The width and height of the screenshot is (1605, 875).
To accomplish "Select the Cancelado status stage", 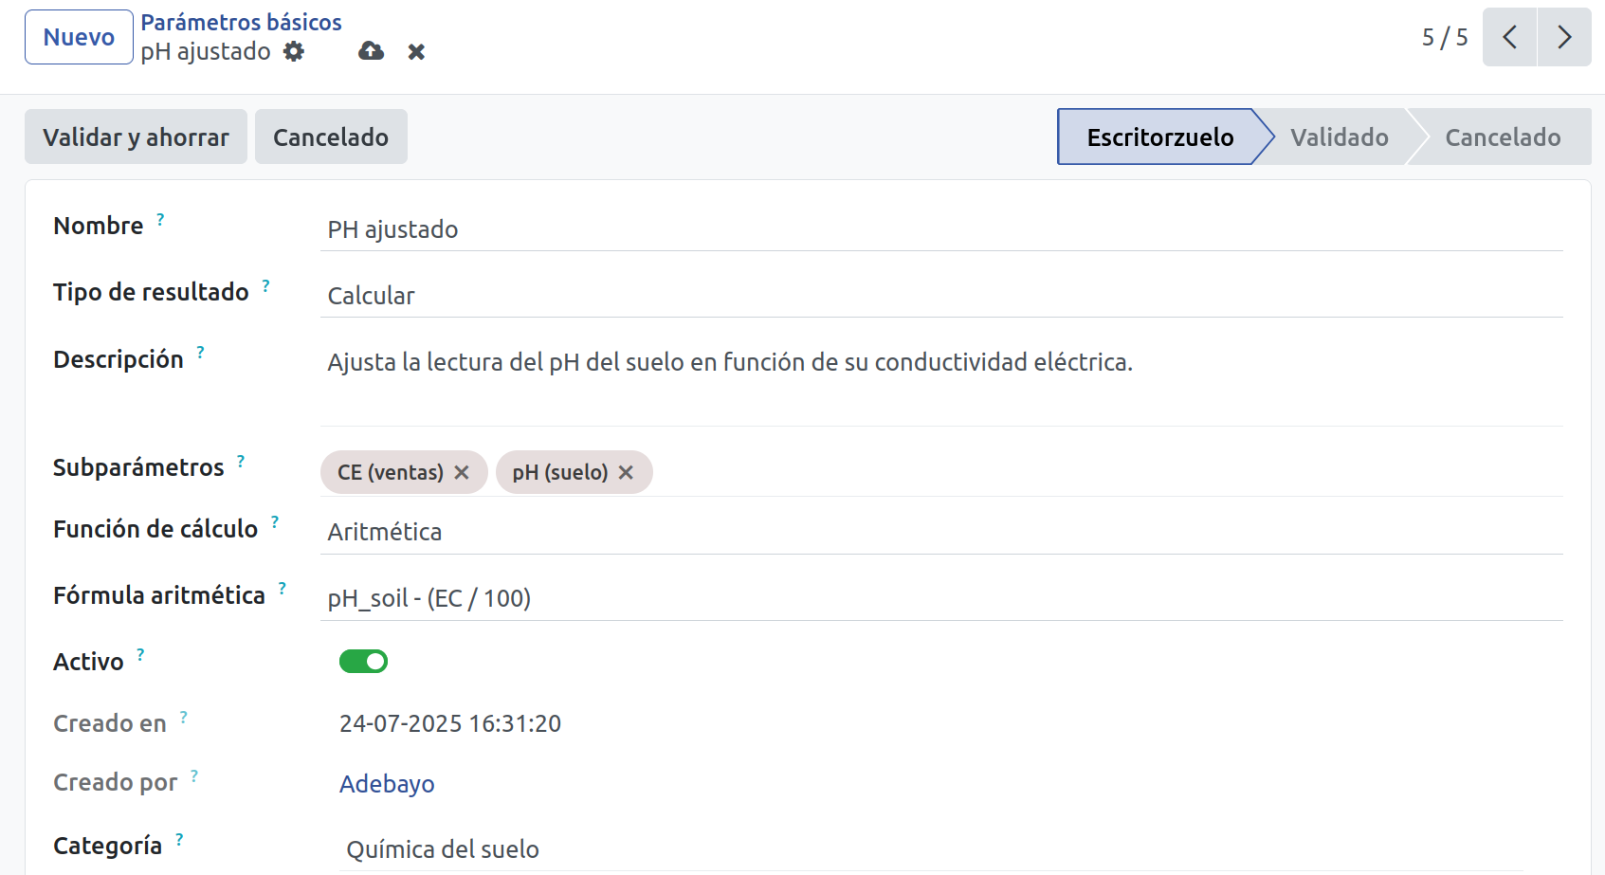I will pyautogui.click(x=1503, y=137).
